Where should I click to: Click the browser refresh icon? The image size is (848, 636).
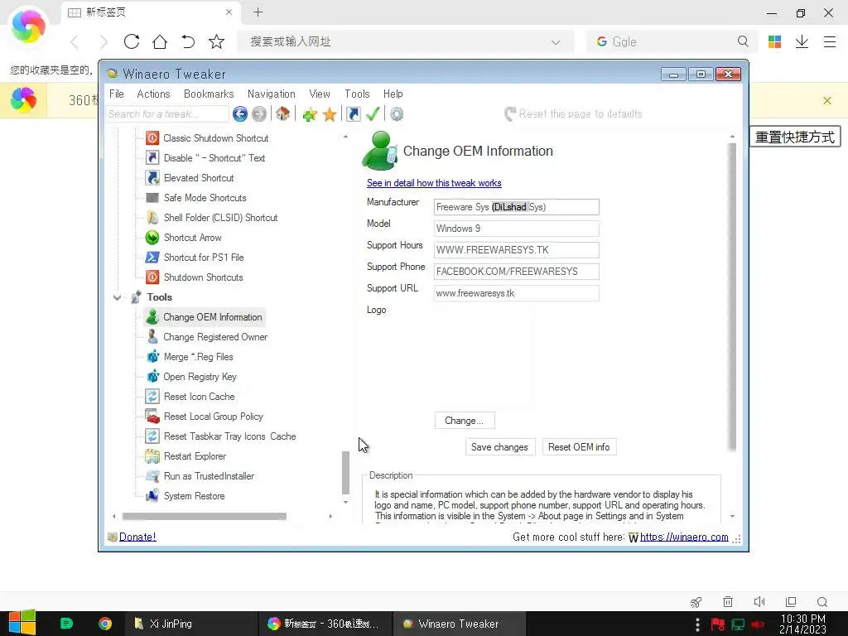[132, 41]
